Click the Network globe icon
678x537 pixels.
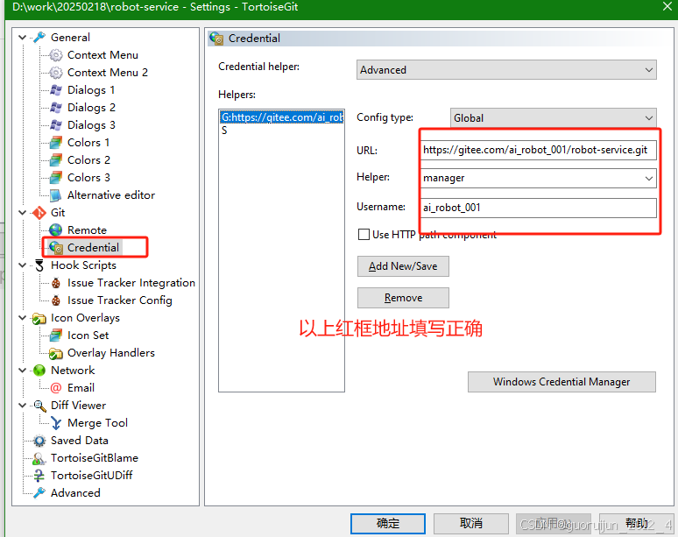pos(39,370)
